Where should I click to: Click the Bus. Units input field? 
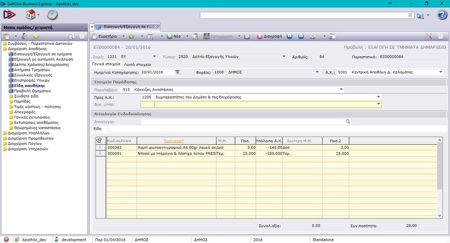pos(261,105)
